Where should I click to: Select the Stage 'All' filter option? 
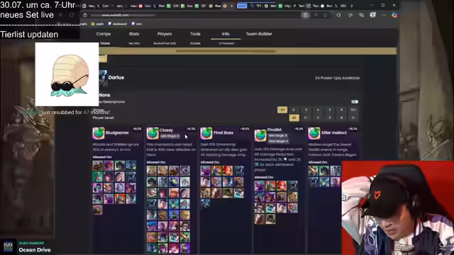282,110
